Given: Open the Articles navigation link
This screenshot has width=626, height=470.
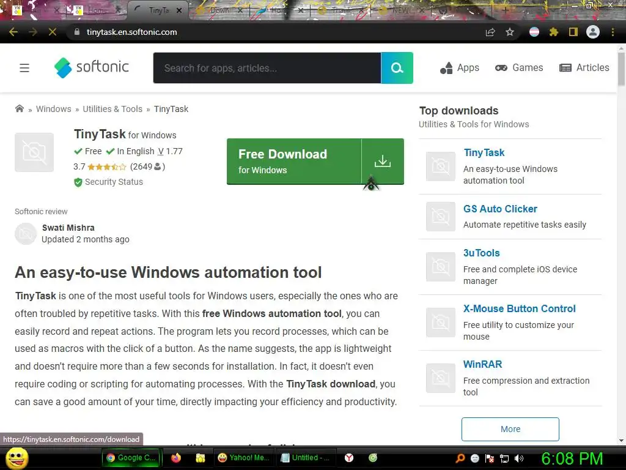Looking at the screenshot, I should [x=584, y=68].
